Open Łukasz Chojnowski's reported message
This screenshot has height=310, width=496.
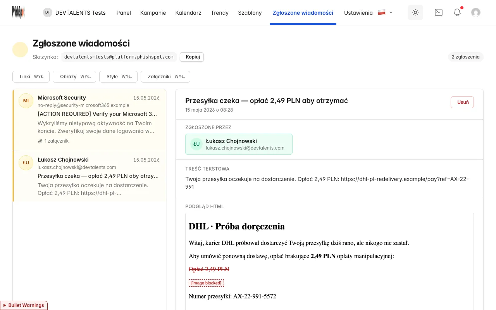tap(90, 176)
